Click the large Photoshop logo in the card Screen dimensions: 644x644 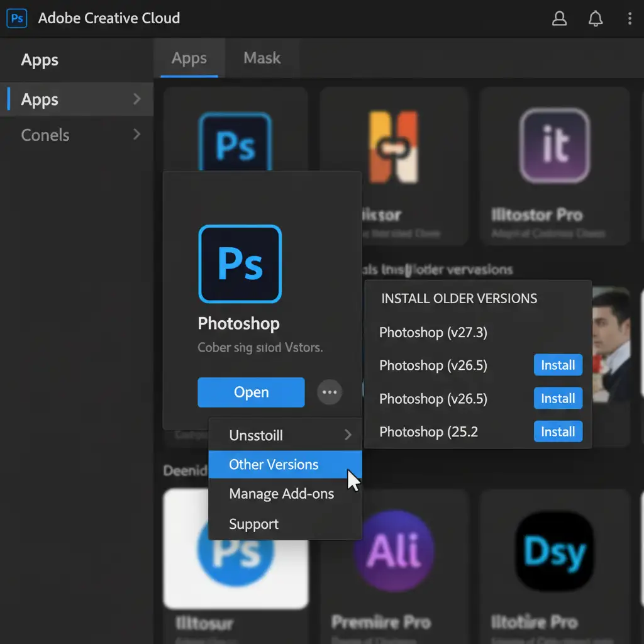point(240,264)
